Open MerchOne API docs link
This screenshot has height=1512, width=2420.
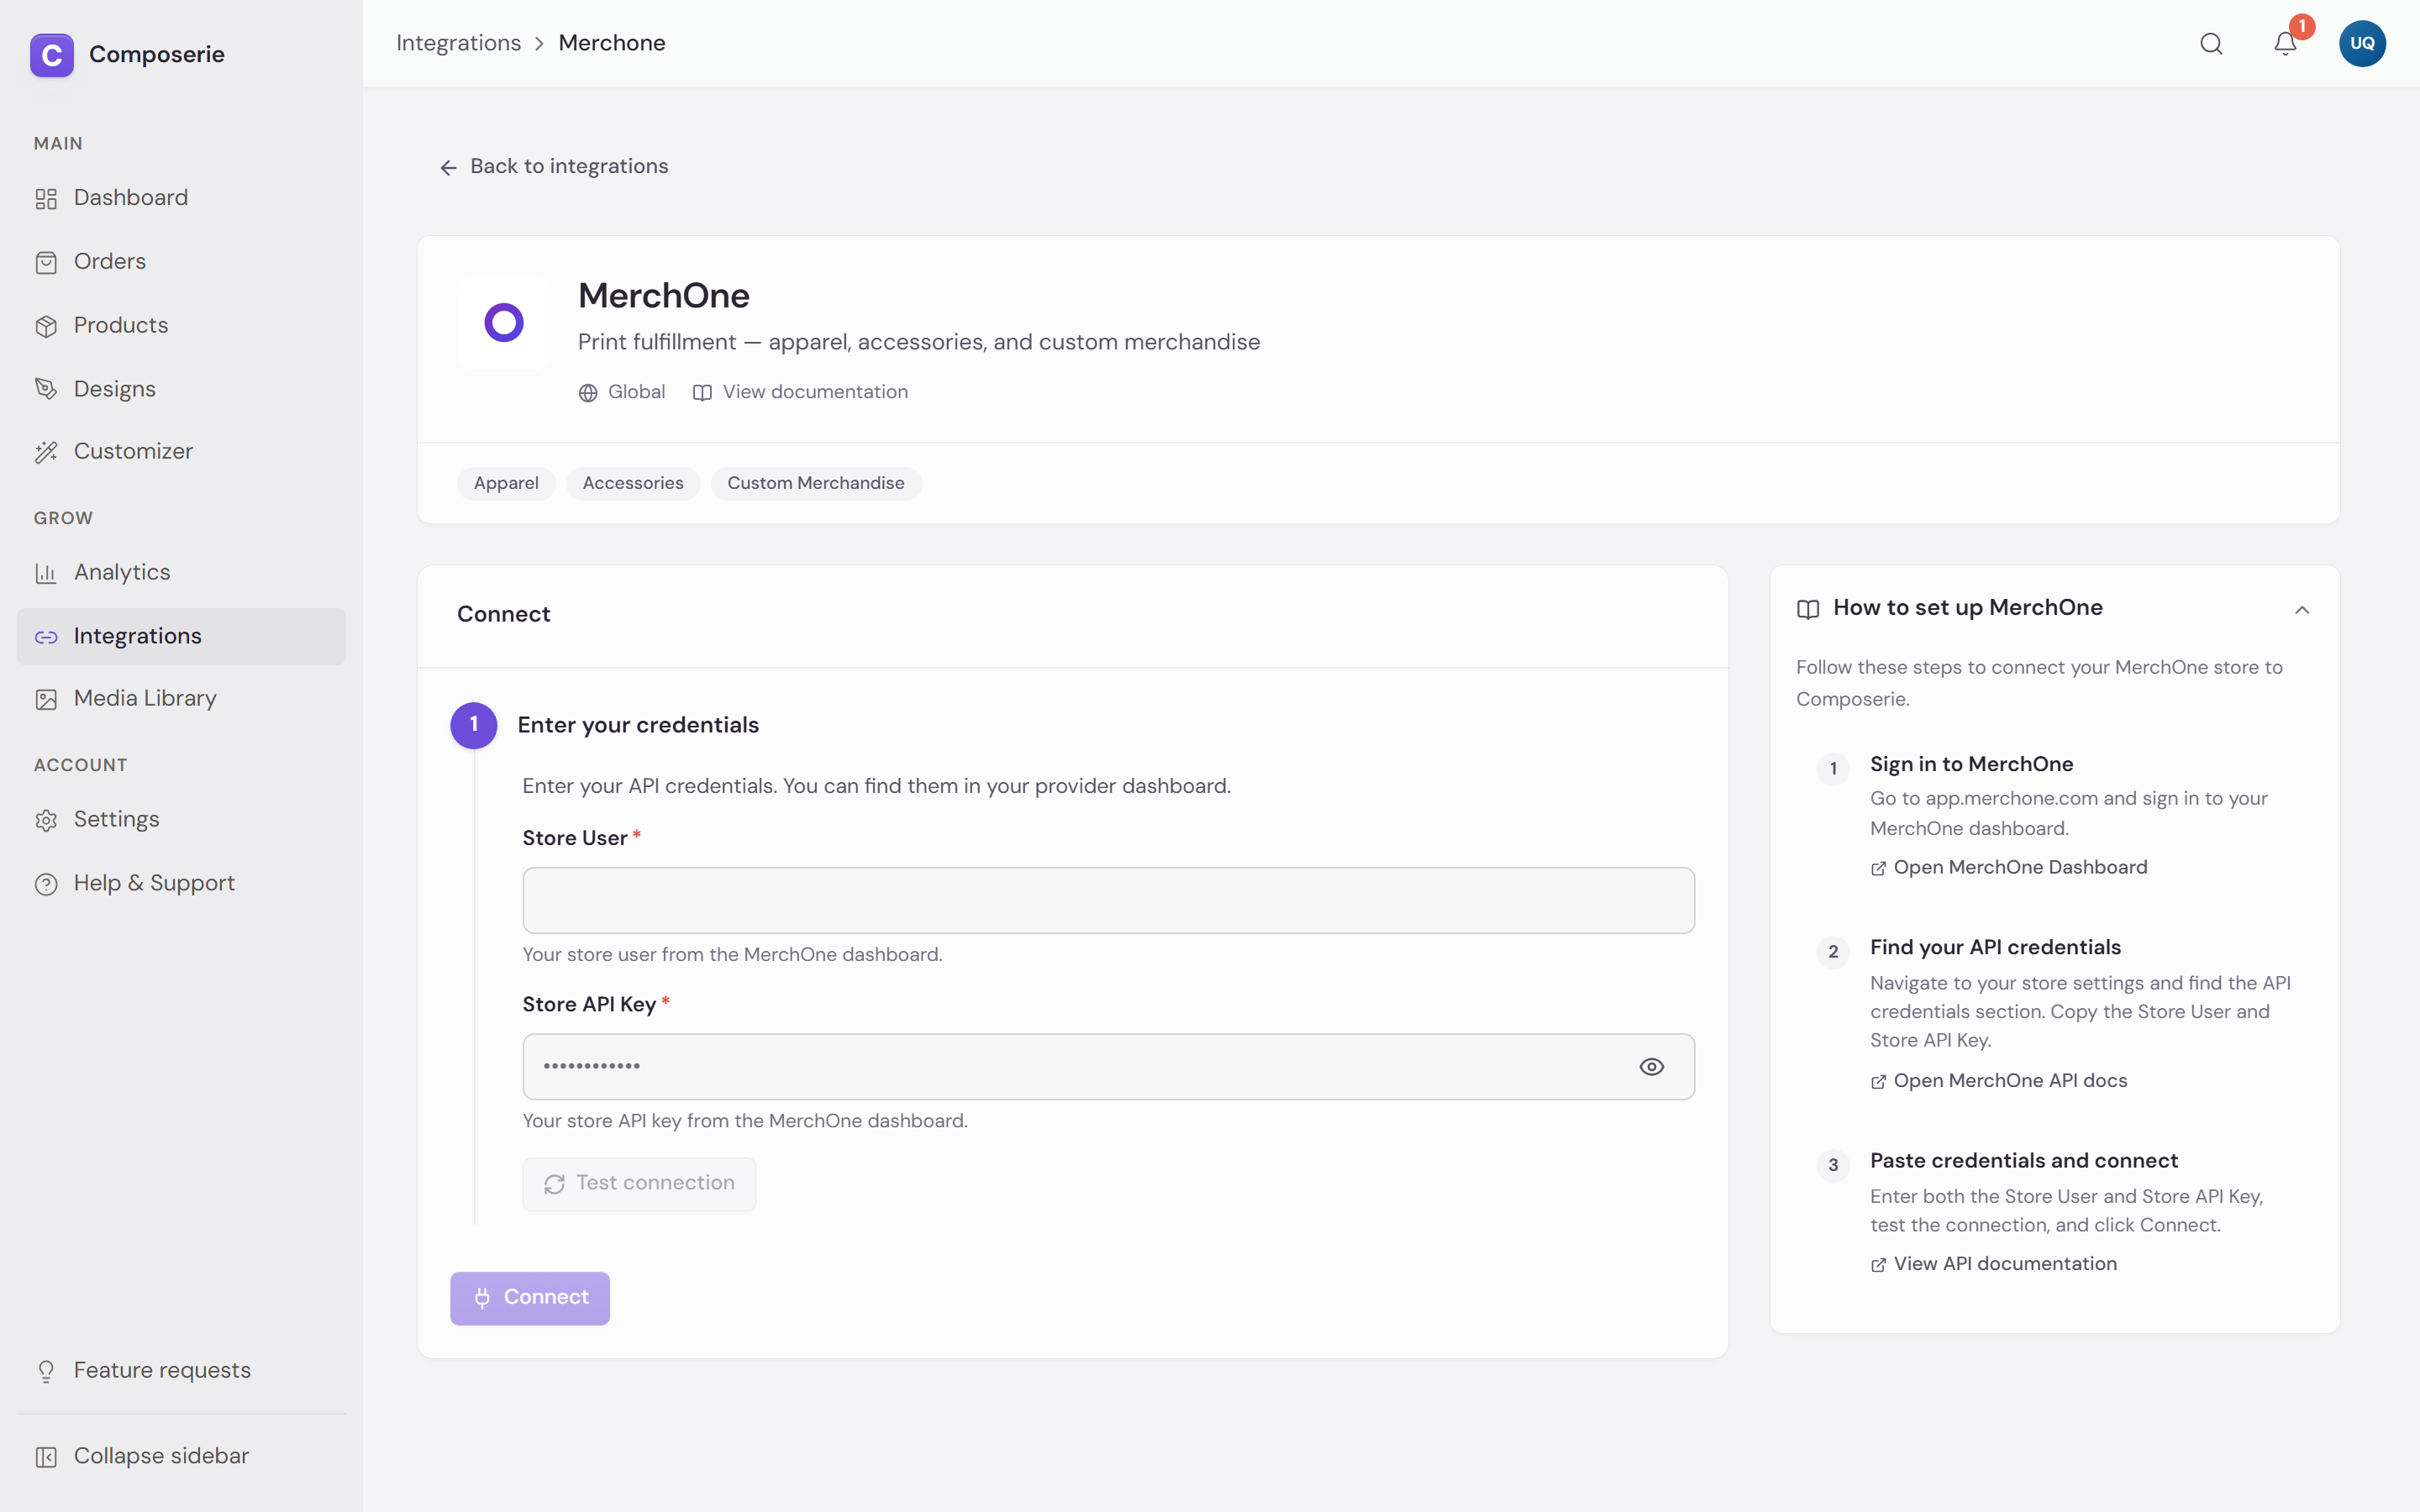point(1999,1081)
